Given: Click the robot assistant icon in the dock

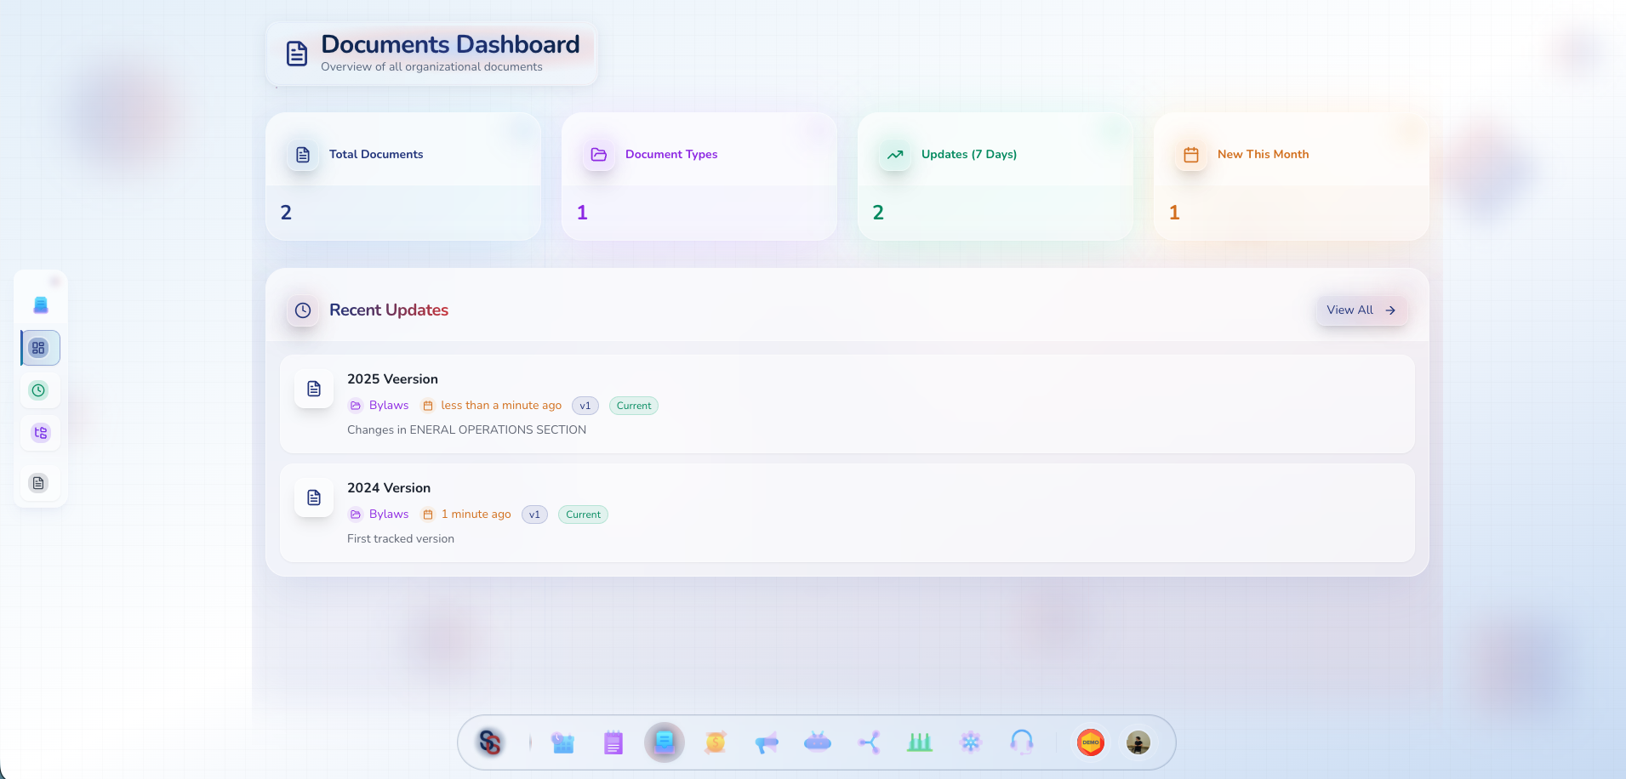Looking at the screenshot, I should click(817, 742).
